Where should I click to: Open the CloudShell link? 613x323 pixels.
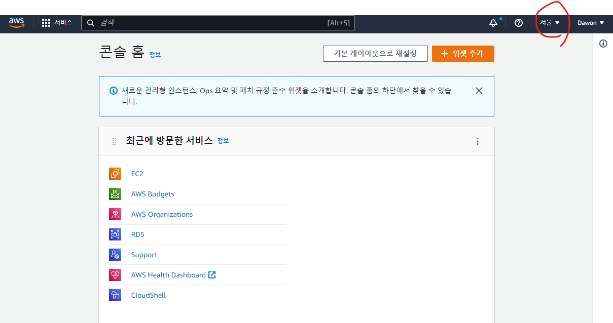tap(149, 295)
